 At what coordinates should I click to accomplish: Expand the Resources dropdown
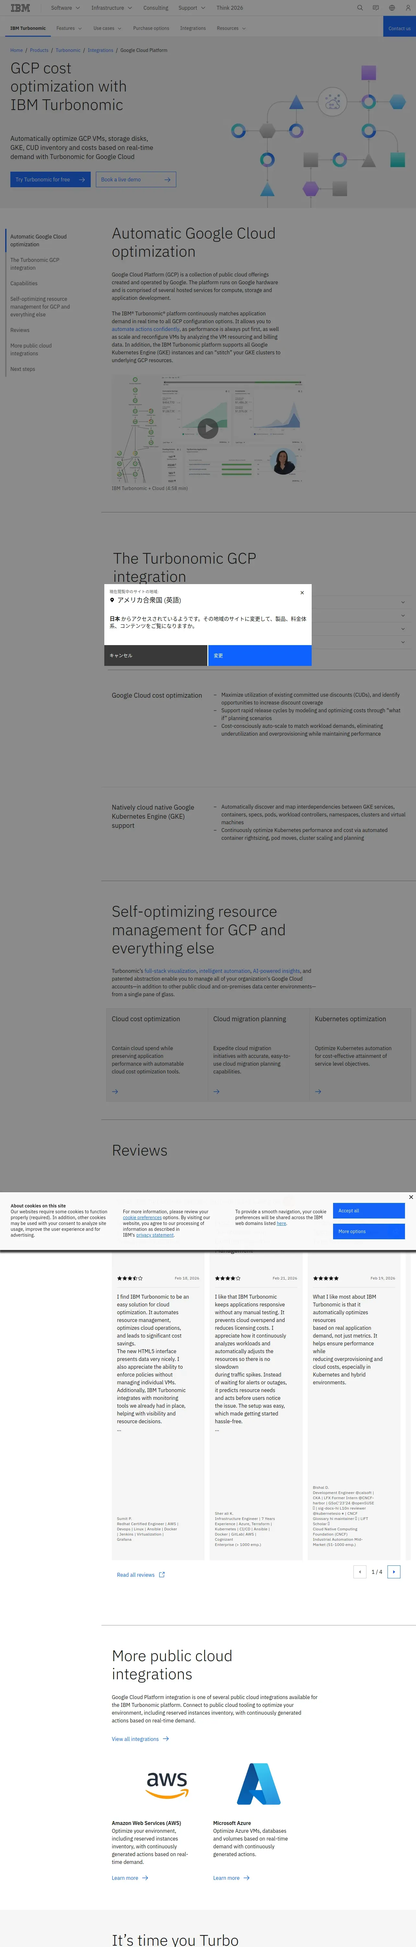[231, 28]
